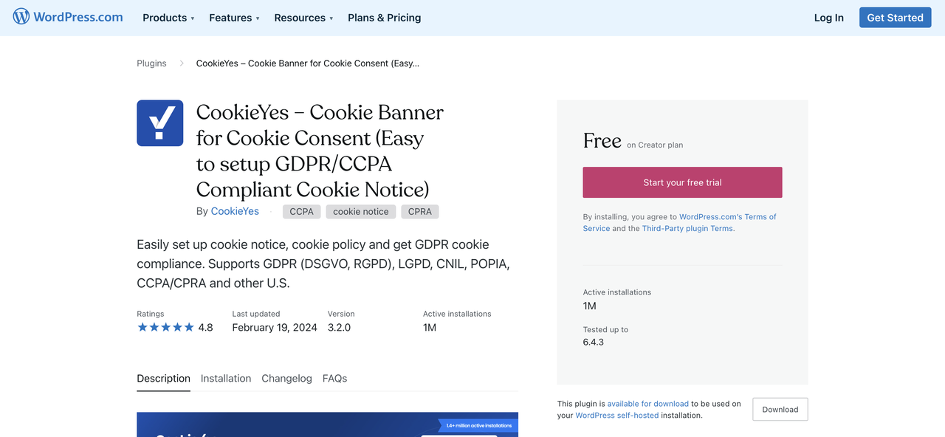Click the Log In link
Screen dimensions: 945x437
[828, 18]
